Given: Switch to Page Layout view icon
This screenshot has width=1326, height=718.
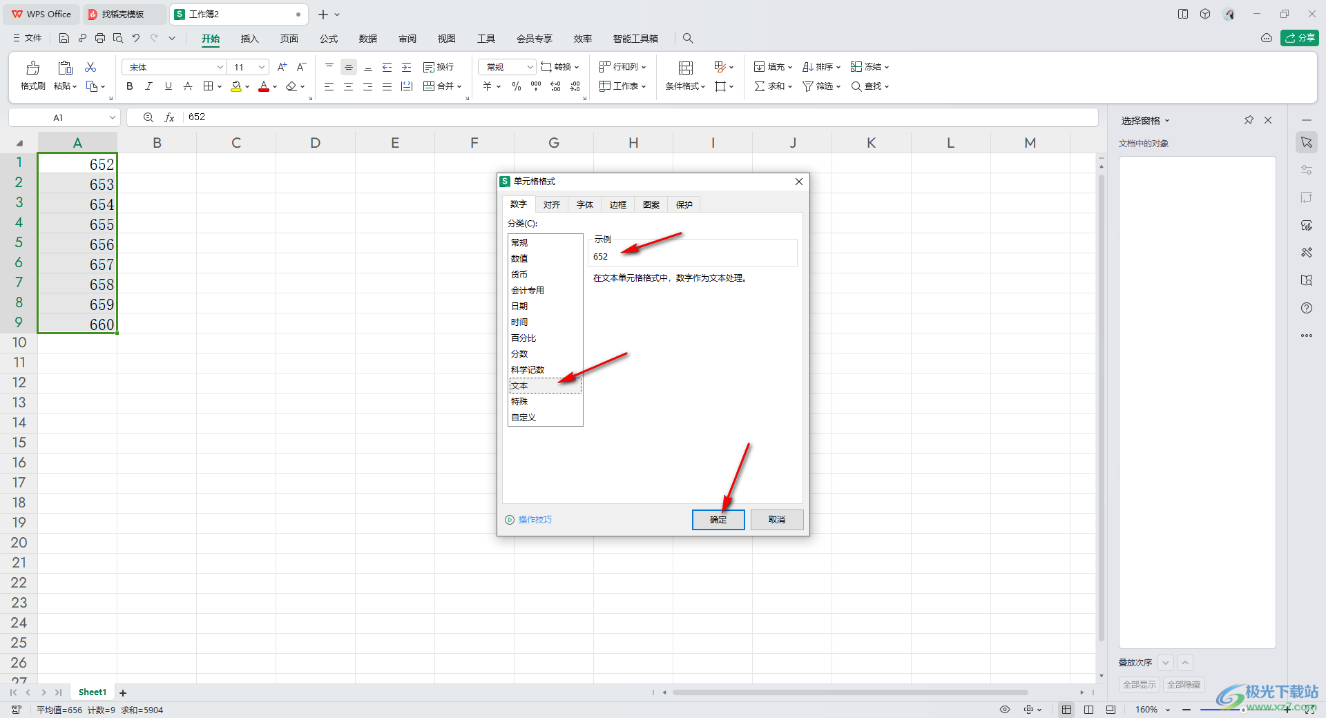Looking at the screenshot, I should (x=1089, y=710).
